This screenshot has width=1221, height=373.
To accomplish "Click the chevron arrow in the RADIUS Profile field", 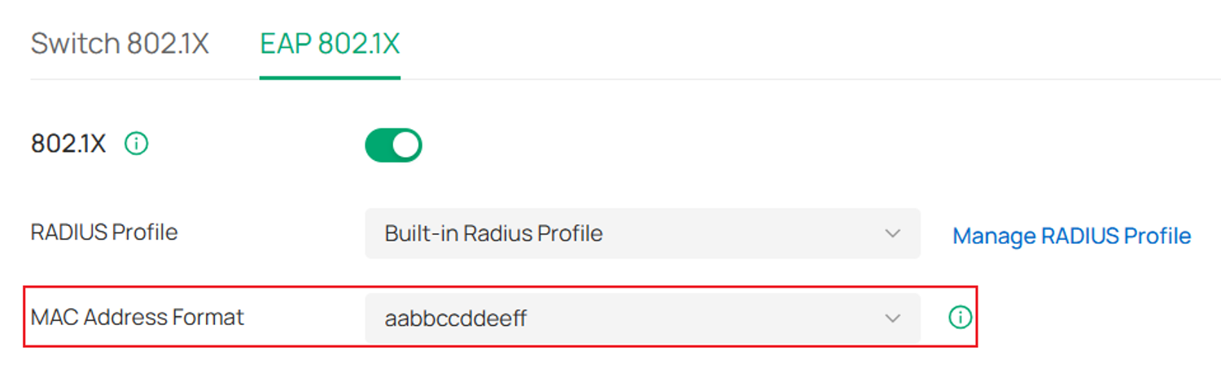I will [892, 233].
